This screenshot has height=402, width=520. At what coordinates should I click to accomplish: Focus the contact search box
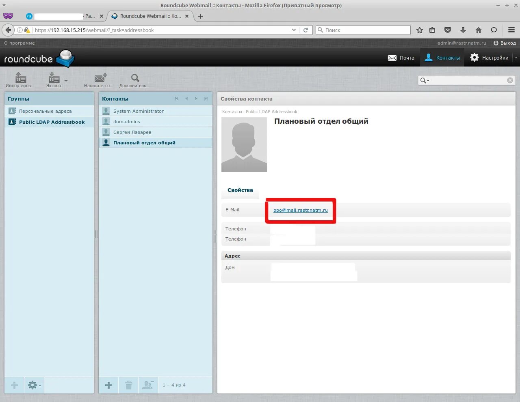[x=467, y=80]
